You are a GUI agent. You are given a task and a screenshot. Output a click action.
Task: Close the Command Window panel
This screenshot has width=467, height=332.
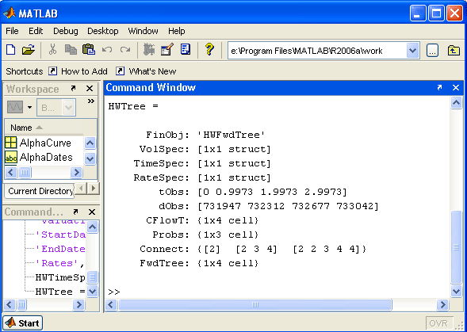coord(456,87)
